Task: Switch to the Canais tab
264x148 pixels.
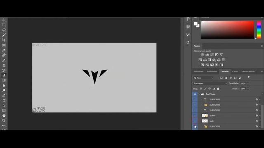Action: (x=235, y=72)
